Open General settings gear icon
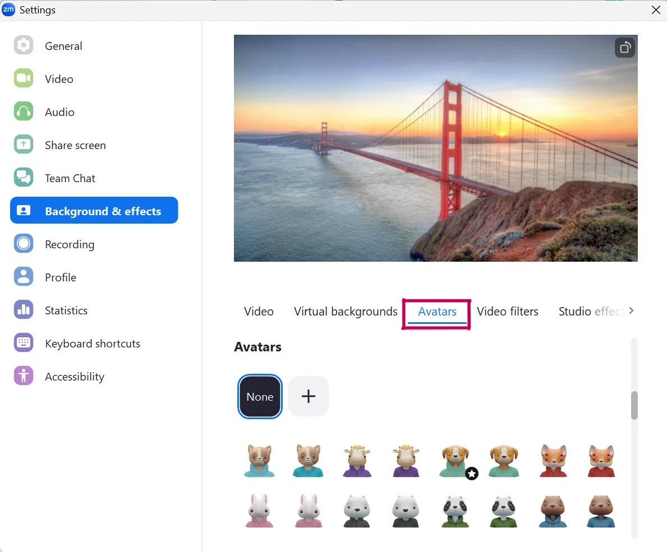Image resolution: width=667 pixels, height=552 pixels. (x=24, y=45)
